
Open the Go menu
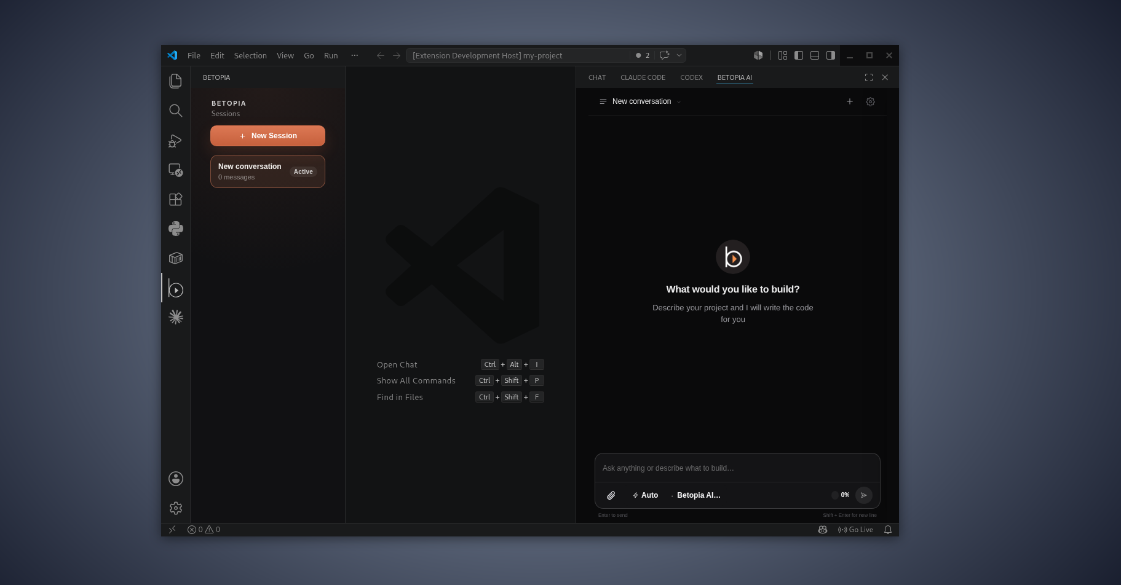coord(309,55)
